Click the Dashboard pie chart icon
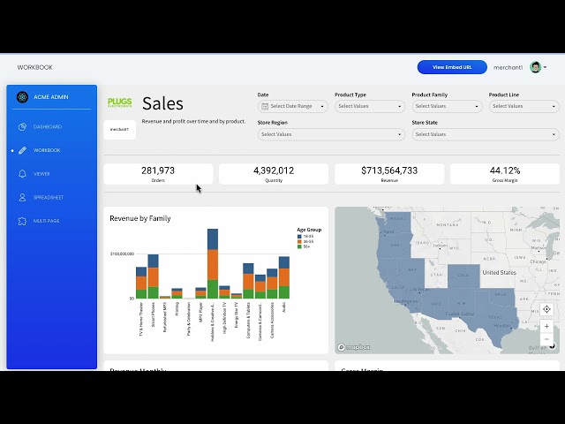 (x=22, y=127)
